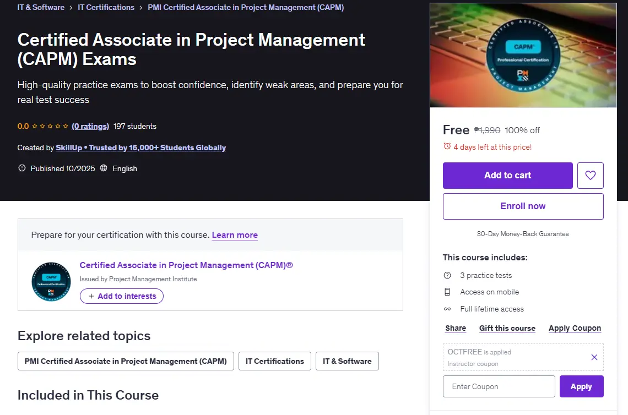Click the crossed-out ₱1,990 original price

(x=487, y=130)
